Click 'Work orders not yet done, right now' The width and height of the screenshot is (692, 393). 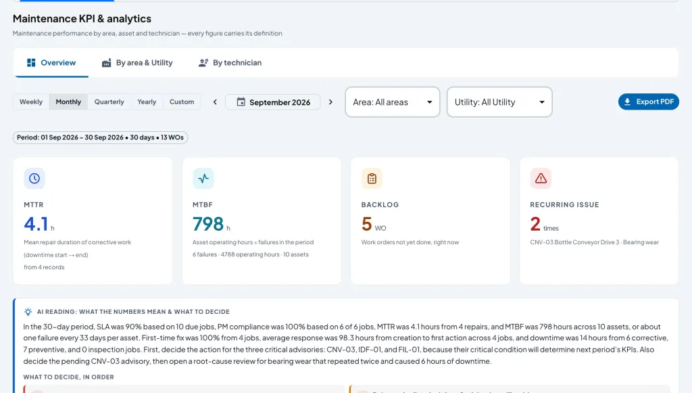[410, 242]
